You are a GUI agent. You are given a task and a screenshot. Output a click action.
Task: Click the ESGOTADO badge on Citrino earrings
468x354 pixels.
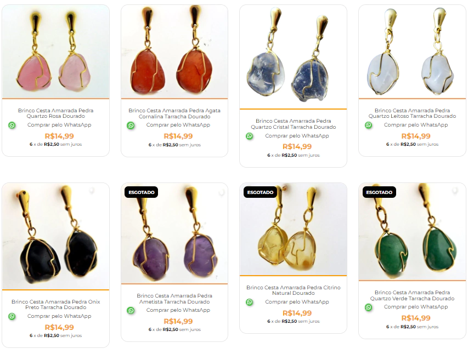(x=260, y=192)
